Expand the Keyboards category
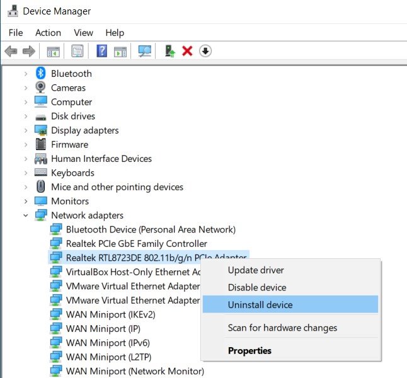The image size is (407, 378). pos(26,173)
